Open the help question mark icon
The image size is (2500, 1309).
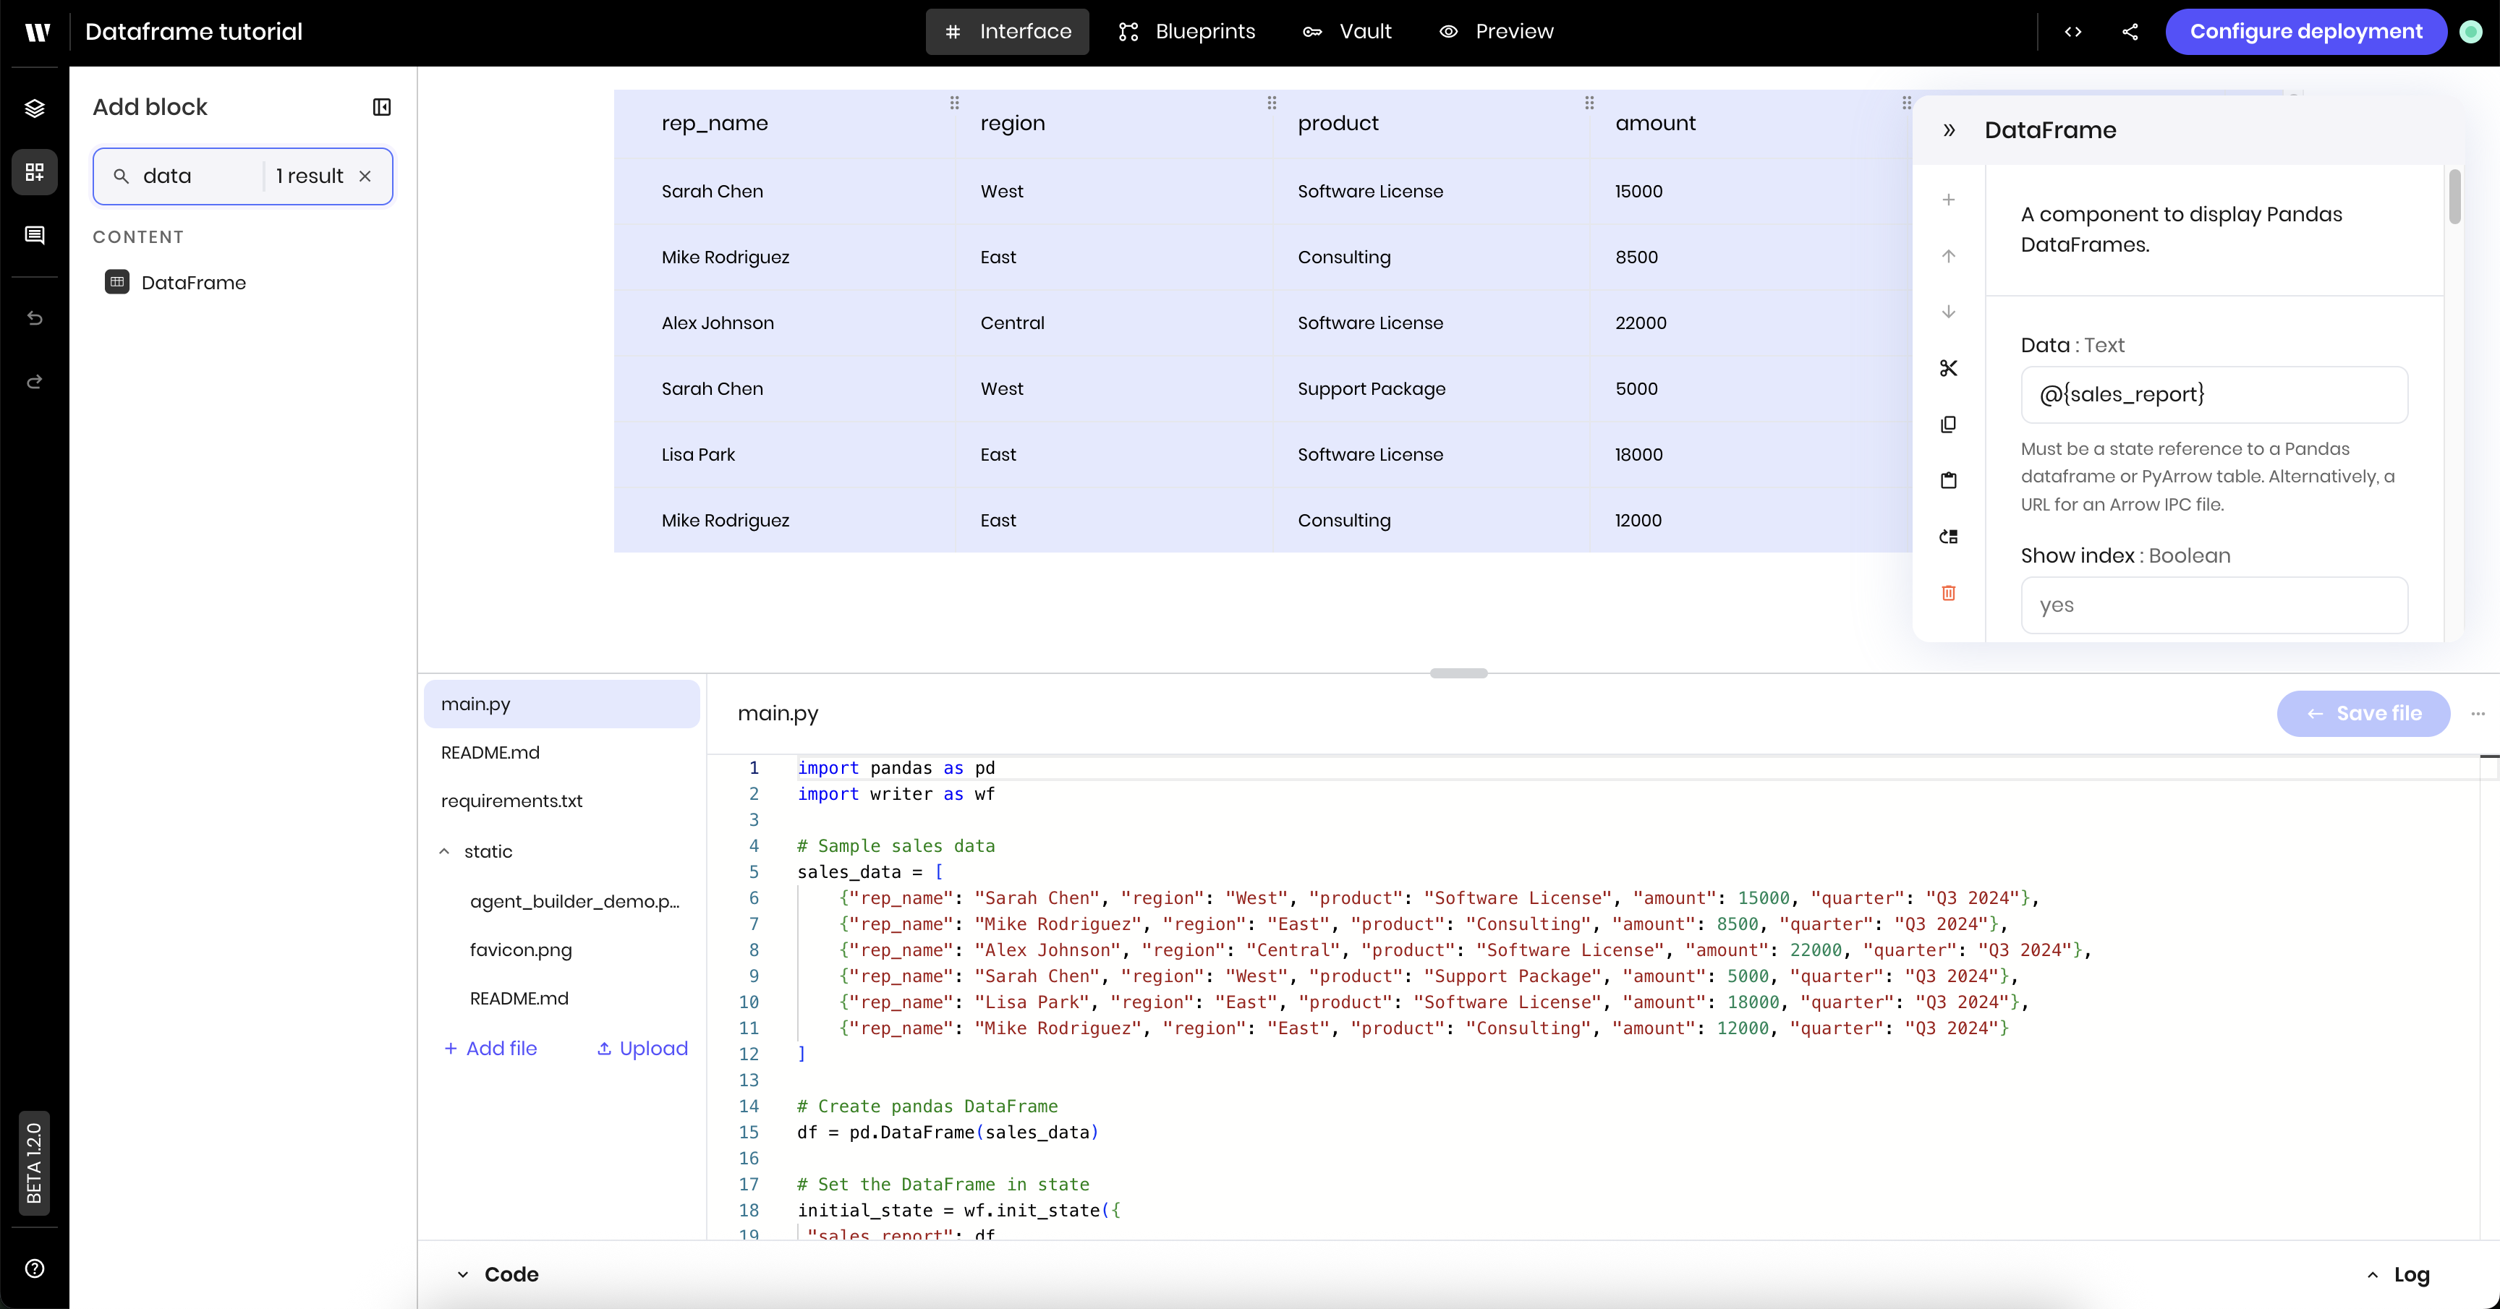click(35, 1269)
